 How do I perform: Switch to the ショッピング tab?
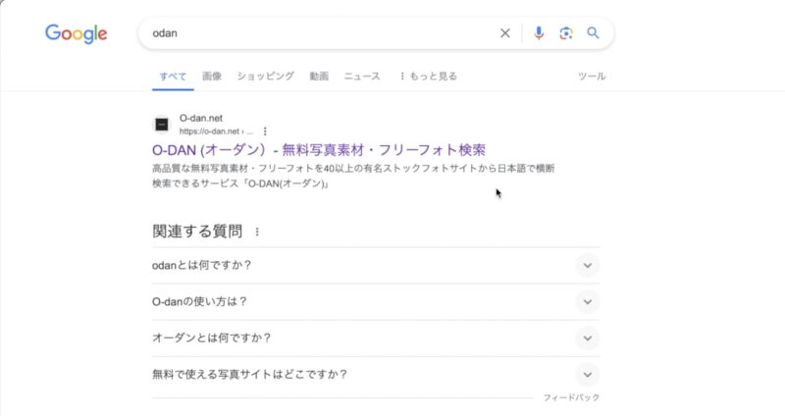[x=265, y=77]
